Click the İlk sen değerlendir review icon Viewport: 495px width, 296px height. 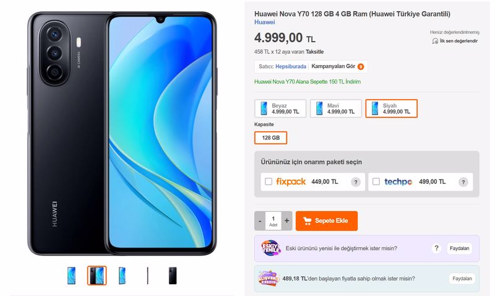[435, 41]
